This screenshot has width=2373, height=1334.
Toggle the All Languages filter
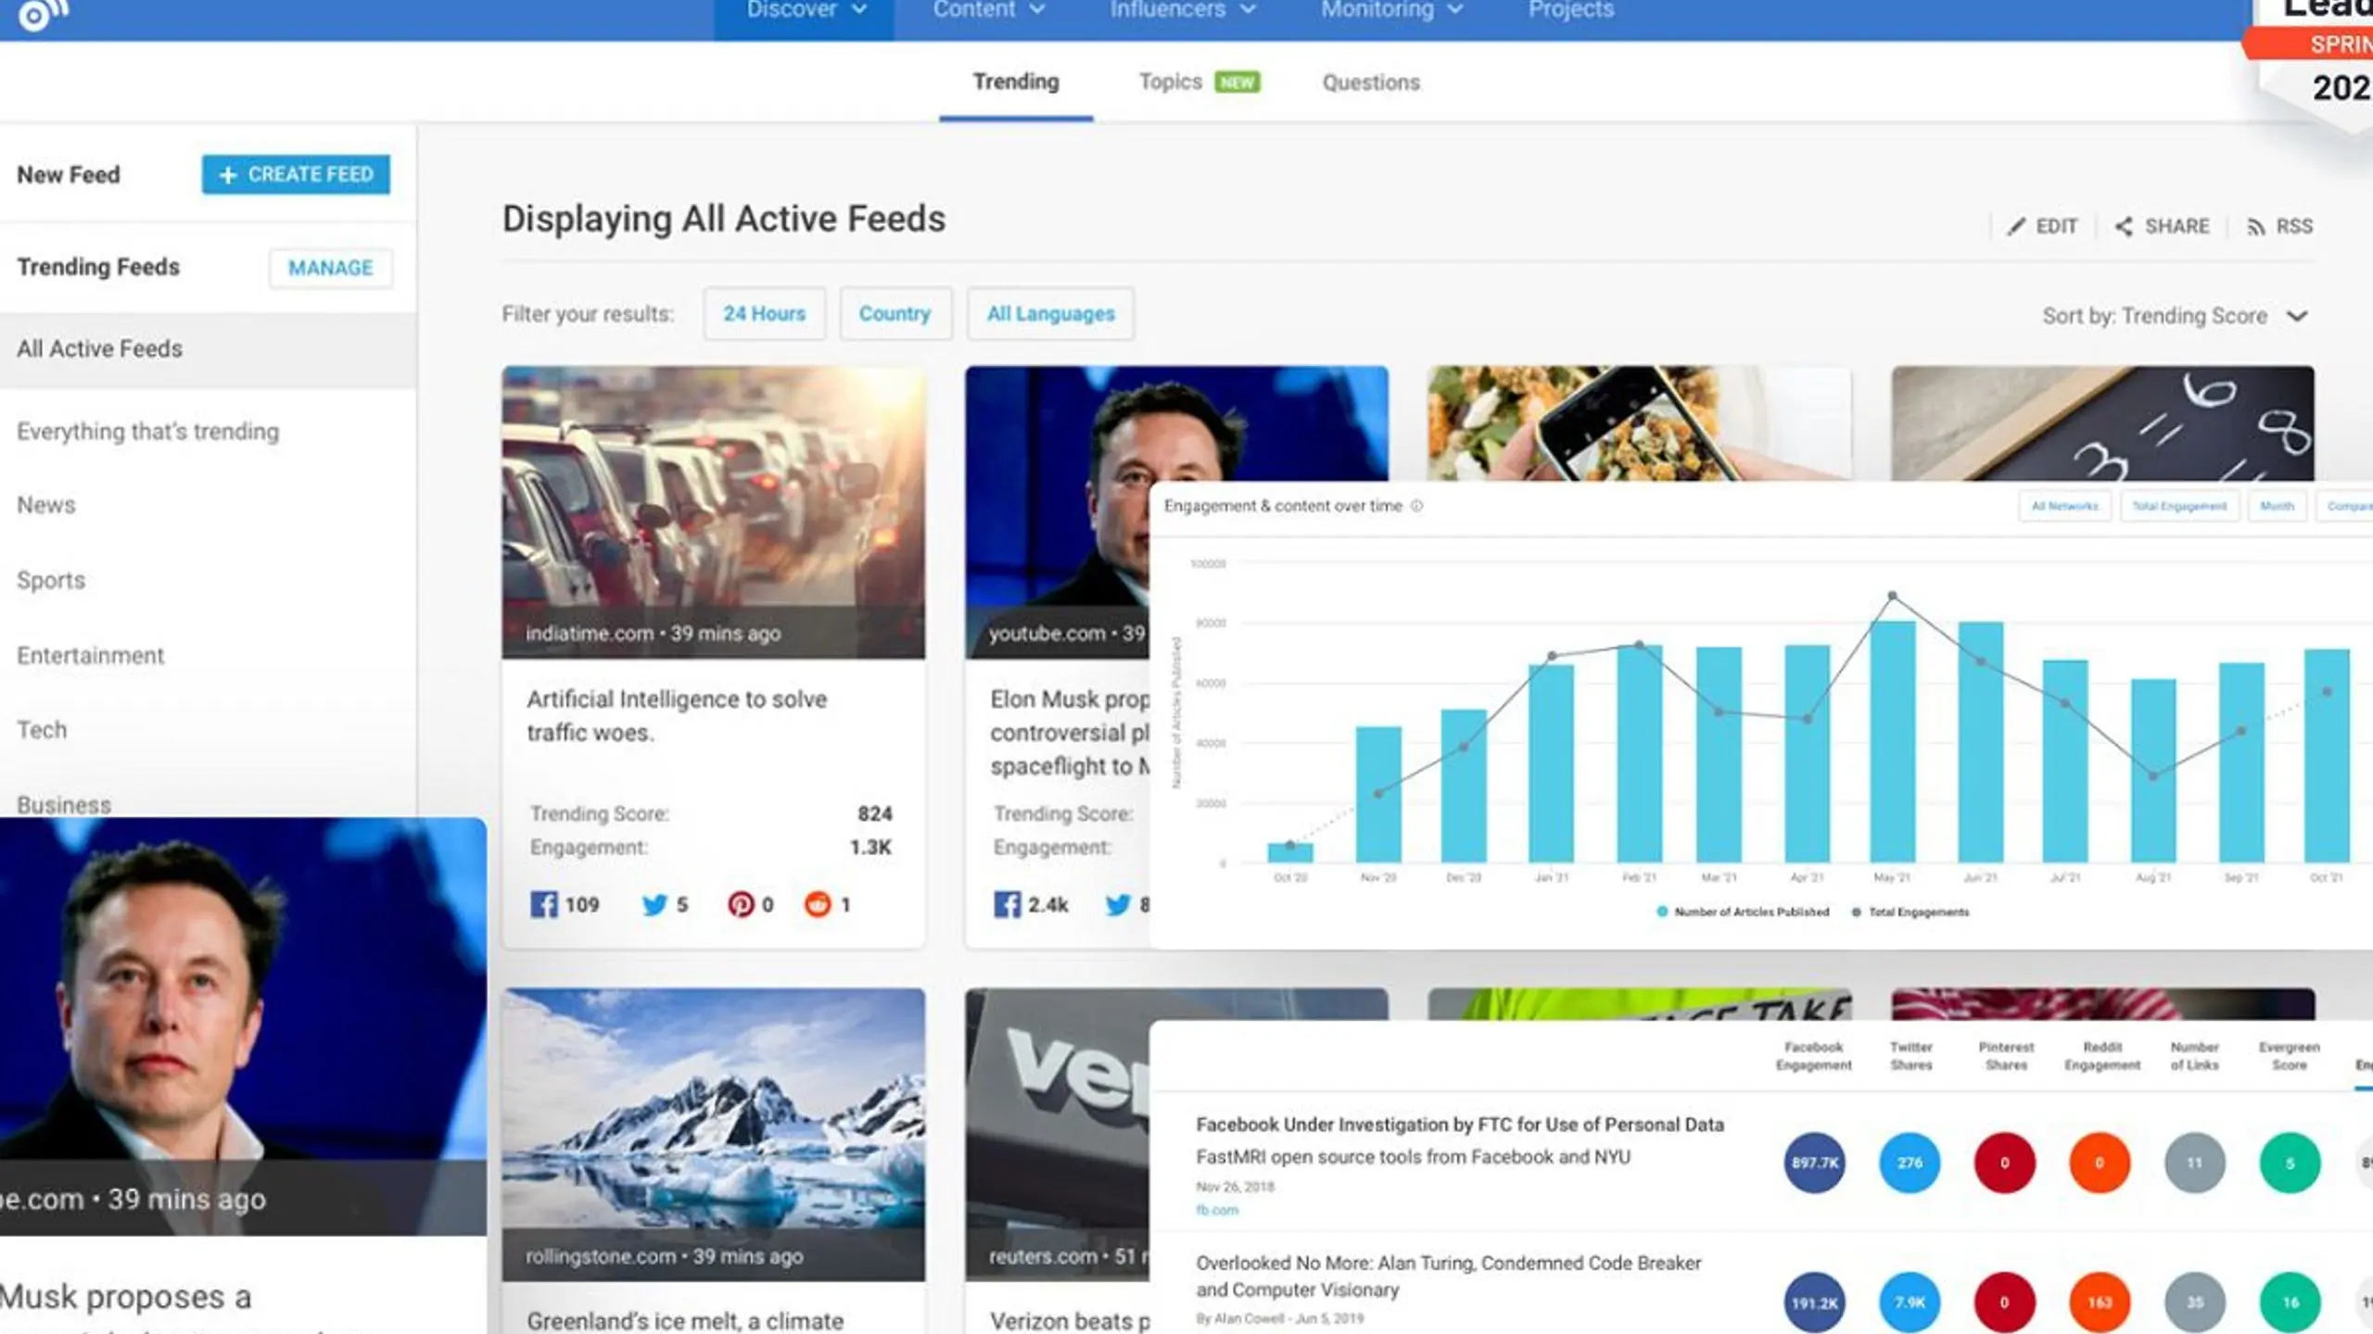1049,313
